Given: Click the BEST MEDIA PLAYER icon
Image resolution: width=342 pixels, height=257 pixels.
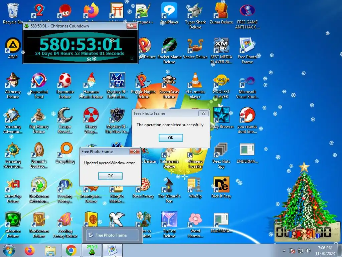Looking at the screenshot, I should [x=221, y=51].
